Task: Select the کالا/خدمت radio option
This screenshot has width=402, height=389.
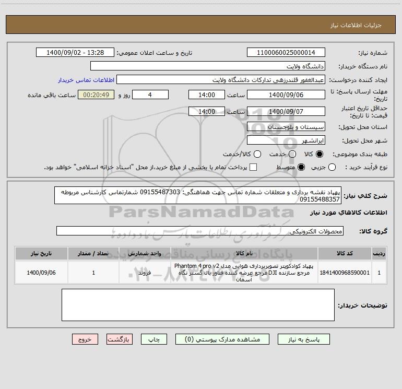Action: pos(257,154)
